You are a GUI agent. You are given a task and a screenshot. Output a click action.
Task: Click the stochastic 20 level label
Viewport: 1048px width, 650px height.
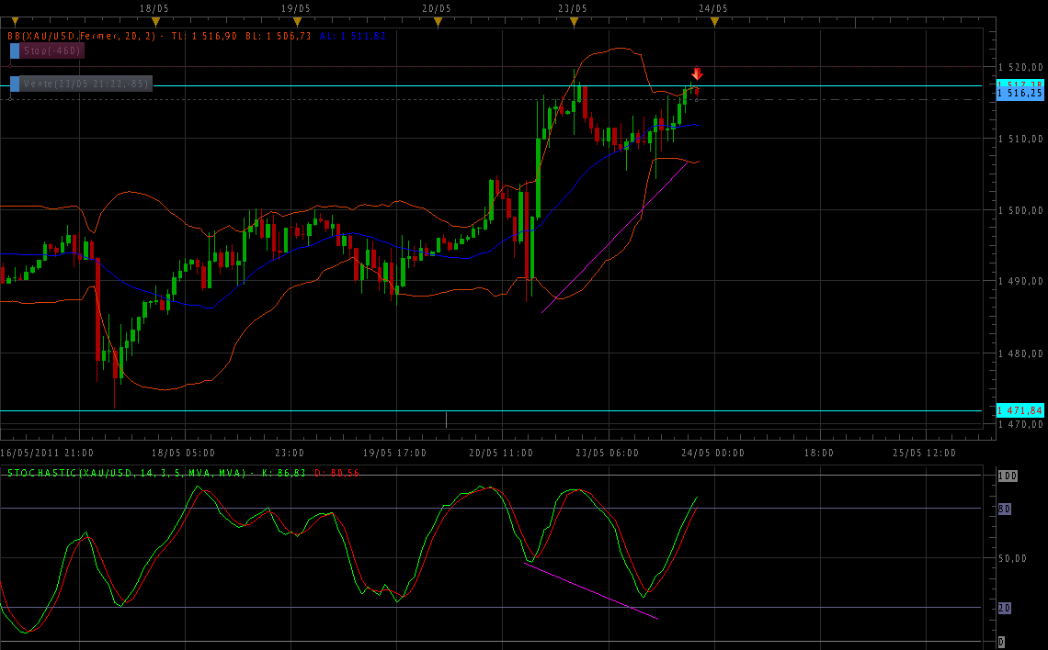tap(1007, 607)
